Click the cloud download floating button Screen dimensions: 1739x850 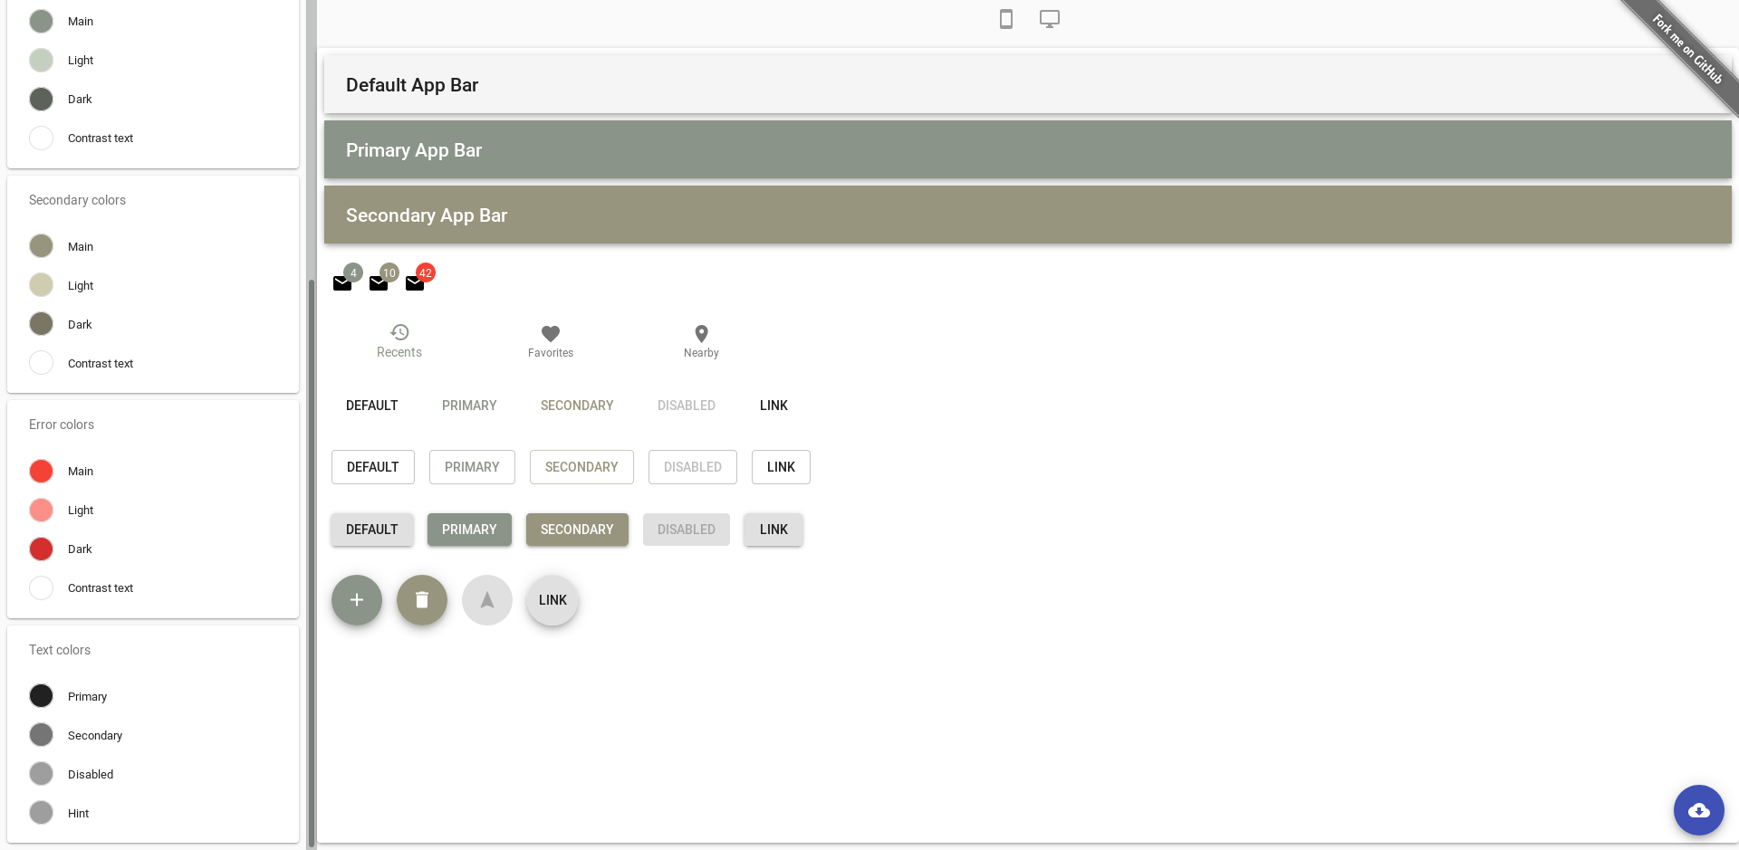point(1698,810)
